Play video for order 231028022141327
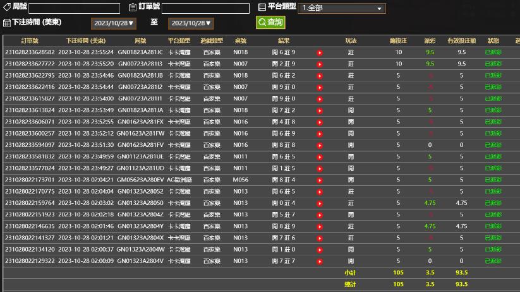The image size is (520, 292). (319, 238)
